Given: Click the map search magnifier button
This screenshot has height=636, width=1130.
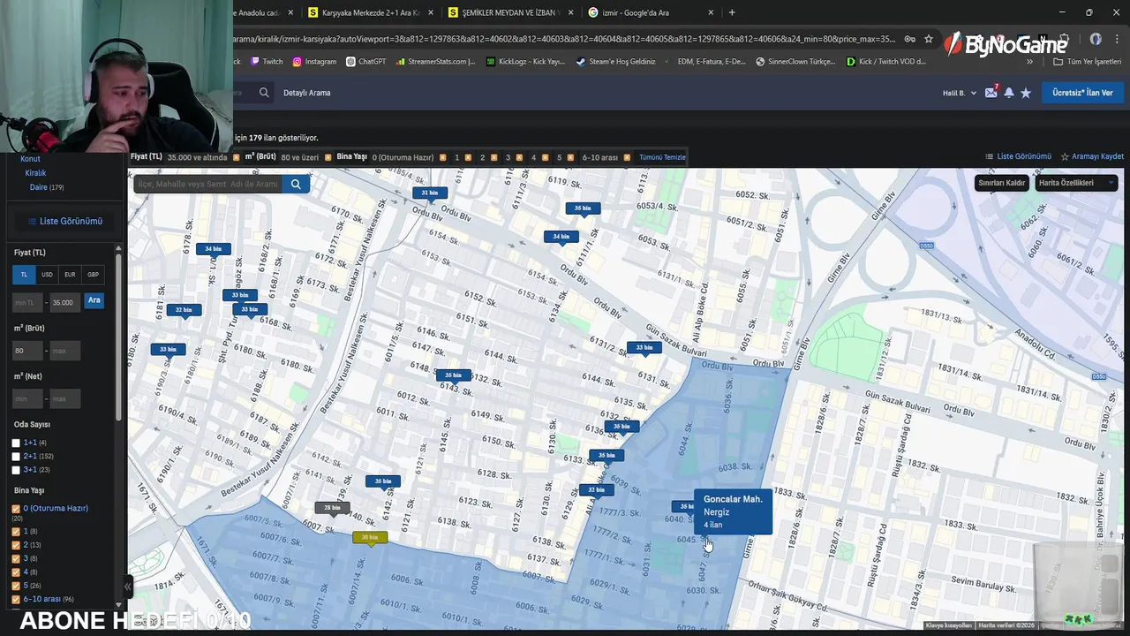Looking at the screenshot, I should (296, 184).
